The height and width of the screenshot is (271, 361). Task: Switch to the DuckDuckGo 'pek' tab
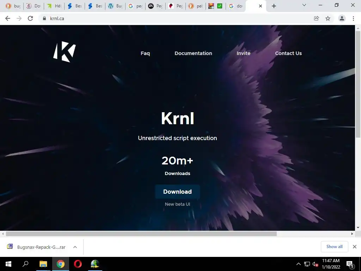click(x=196, y=6)
